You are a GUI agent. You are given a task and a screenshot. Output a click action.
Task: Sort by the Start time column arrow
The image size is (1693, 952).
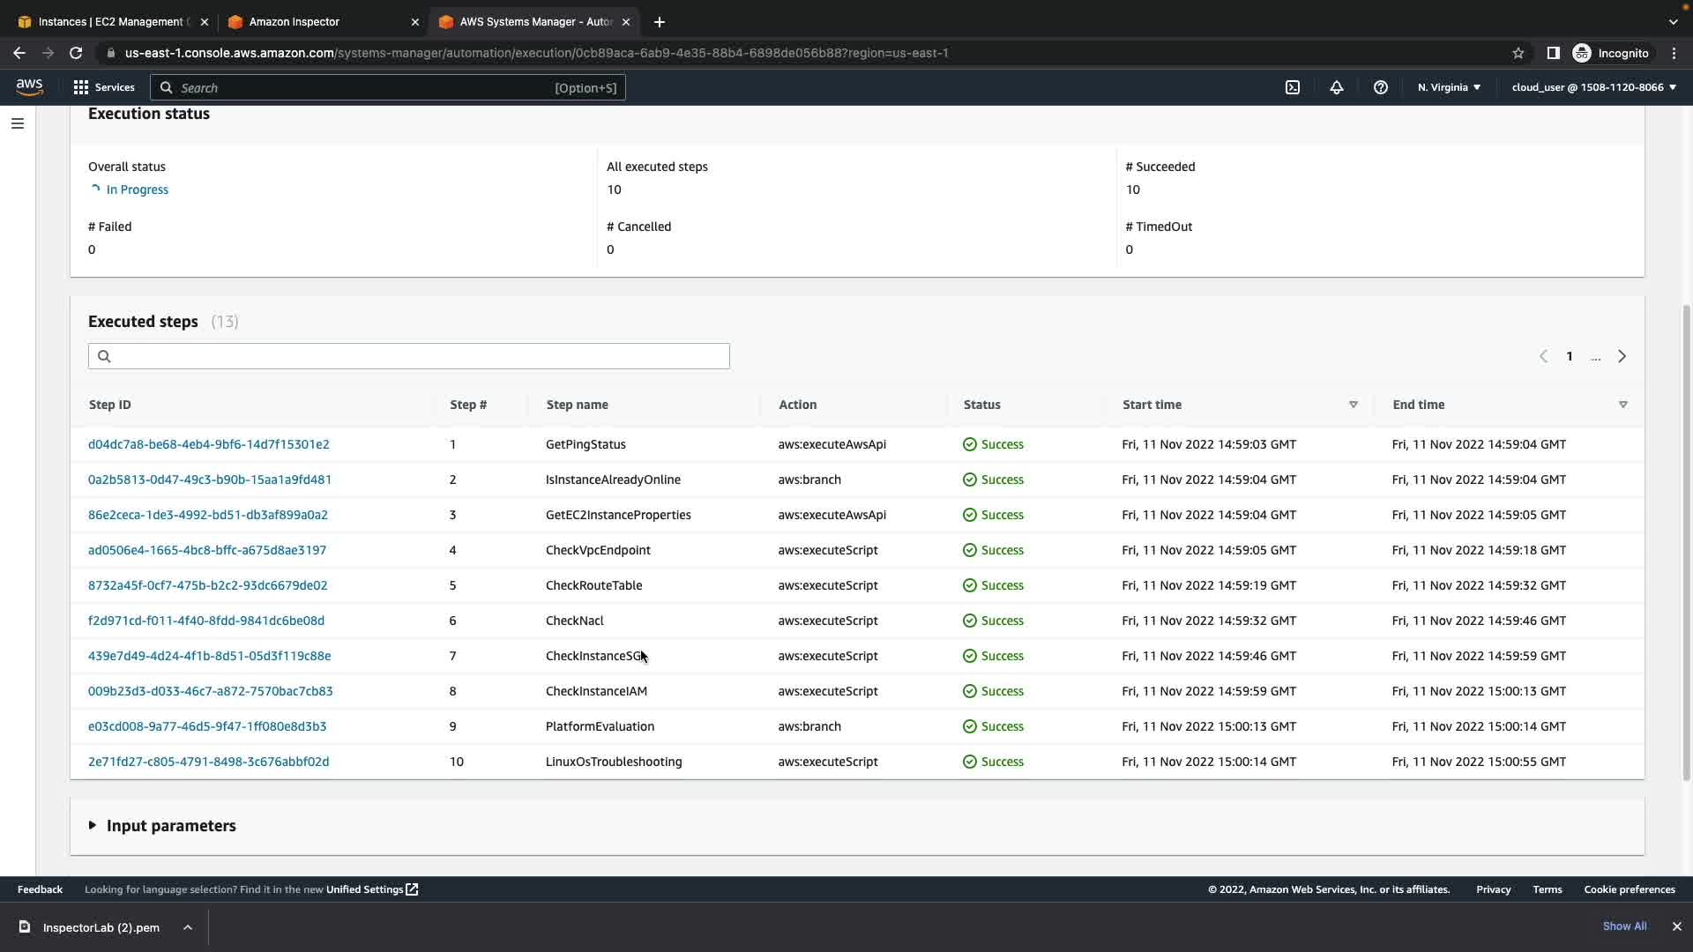tap(1353, 405)
